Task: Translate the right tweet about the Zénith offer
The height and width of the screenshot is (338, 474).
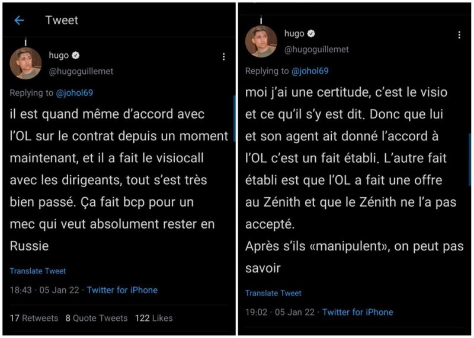Action: click(x=273, y=293)
